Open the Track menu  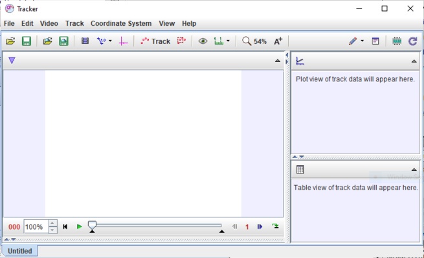pyautogui.click(x=74, y=23)
